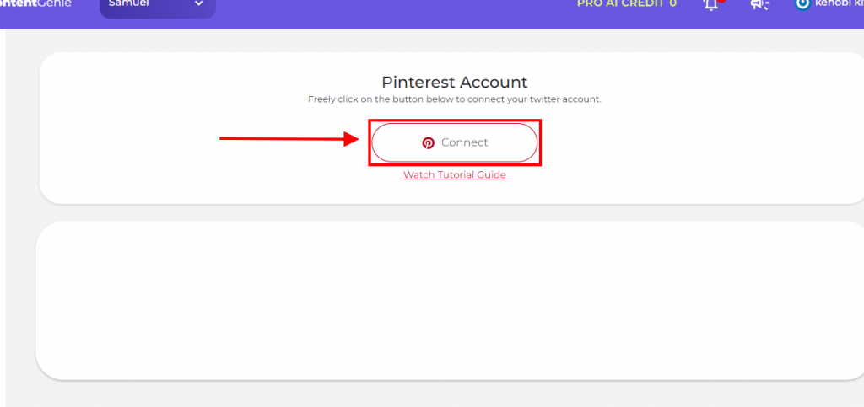The height and width of the screenshot is (407, 864).
Task: Click the connect your twitter account description text
Action: click(x=454, y=100)
